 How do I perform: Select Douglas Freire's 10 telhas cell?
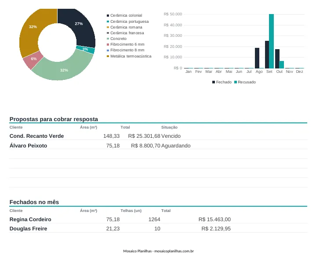tap(157, 229)
